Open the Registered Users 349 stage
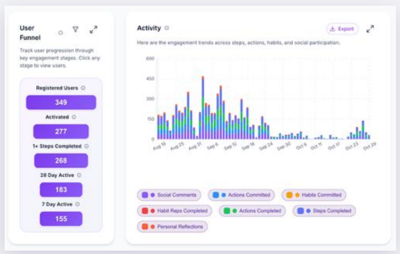 tap(61, 103)
